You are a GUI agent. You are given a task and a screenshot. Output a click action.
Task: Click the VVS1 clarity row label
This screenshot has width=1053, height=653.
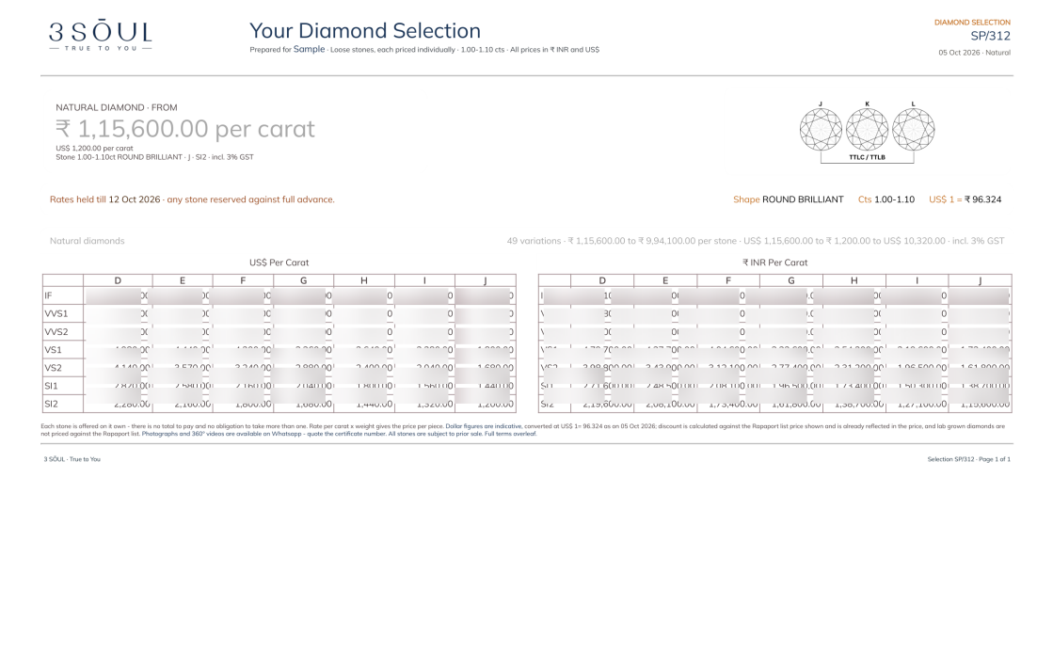56,313
